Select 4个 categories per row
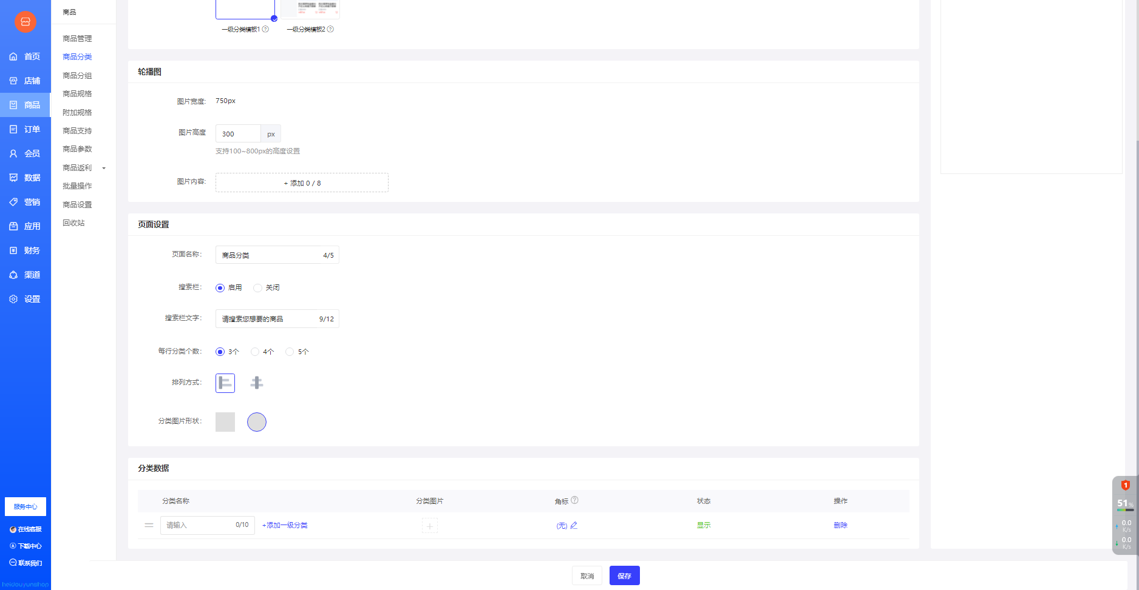This screenshot has width=1139, height=590. tap(255, 352)
